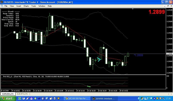Click the 20 Jul 16:00 time axis label
The height and width of the screenshot is (101, 173).
37,91
